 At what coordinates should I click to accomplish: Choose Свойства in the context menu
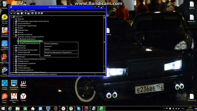47,55
